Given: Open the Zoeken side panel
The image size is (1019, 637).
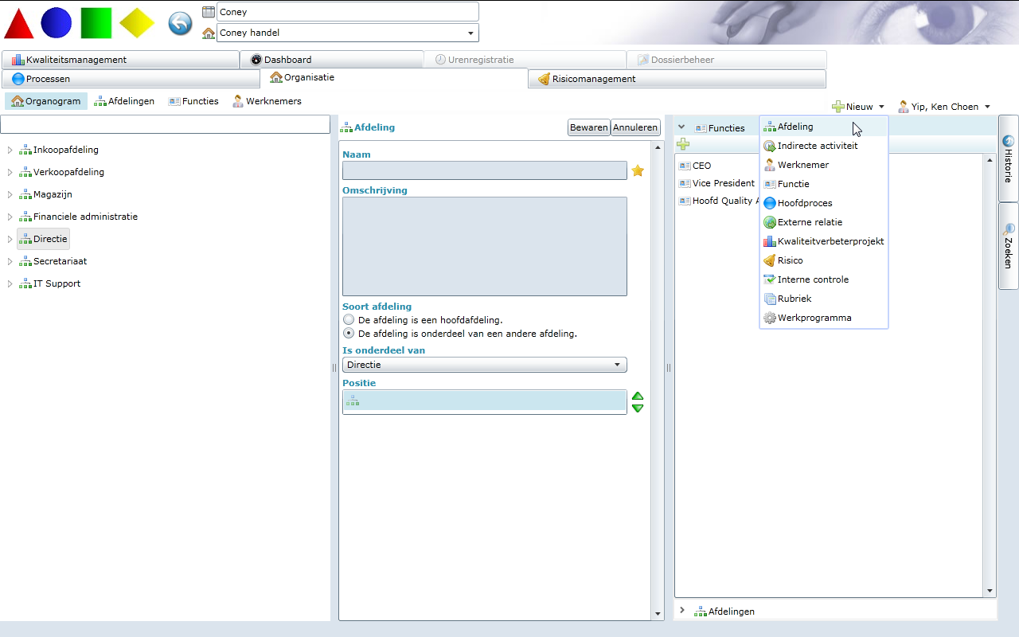Looking at the screenshot, I should [x=1009, y=246].
